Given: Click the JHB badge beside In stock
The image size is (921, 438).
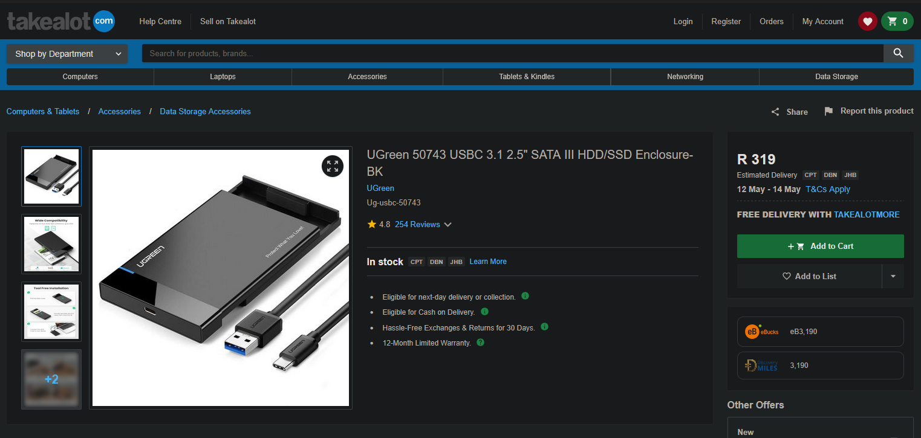Looking at the screenshot, I should (x=456, y=262).
